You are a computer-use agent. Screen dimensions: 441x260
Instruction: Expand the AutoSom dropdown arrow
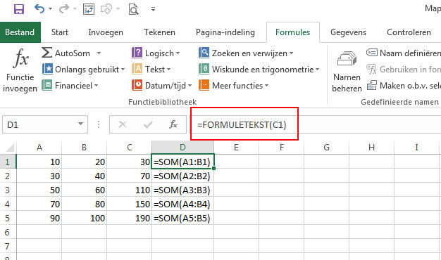[x=99, y=53]
